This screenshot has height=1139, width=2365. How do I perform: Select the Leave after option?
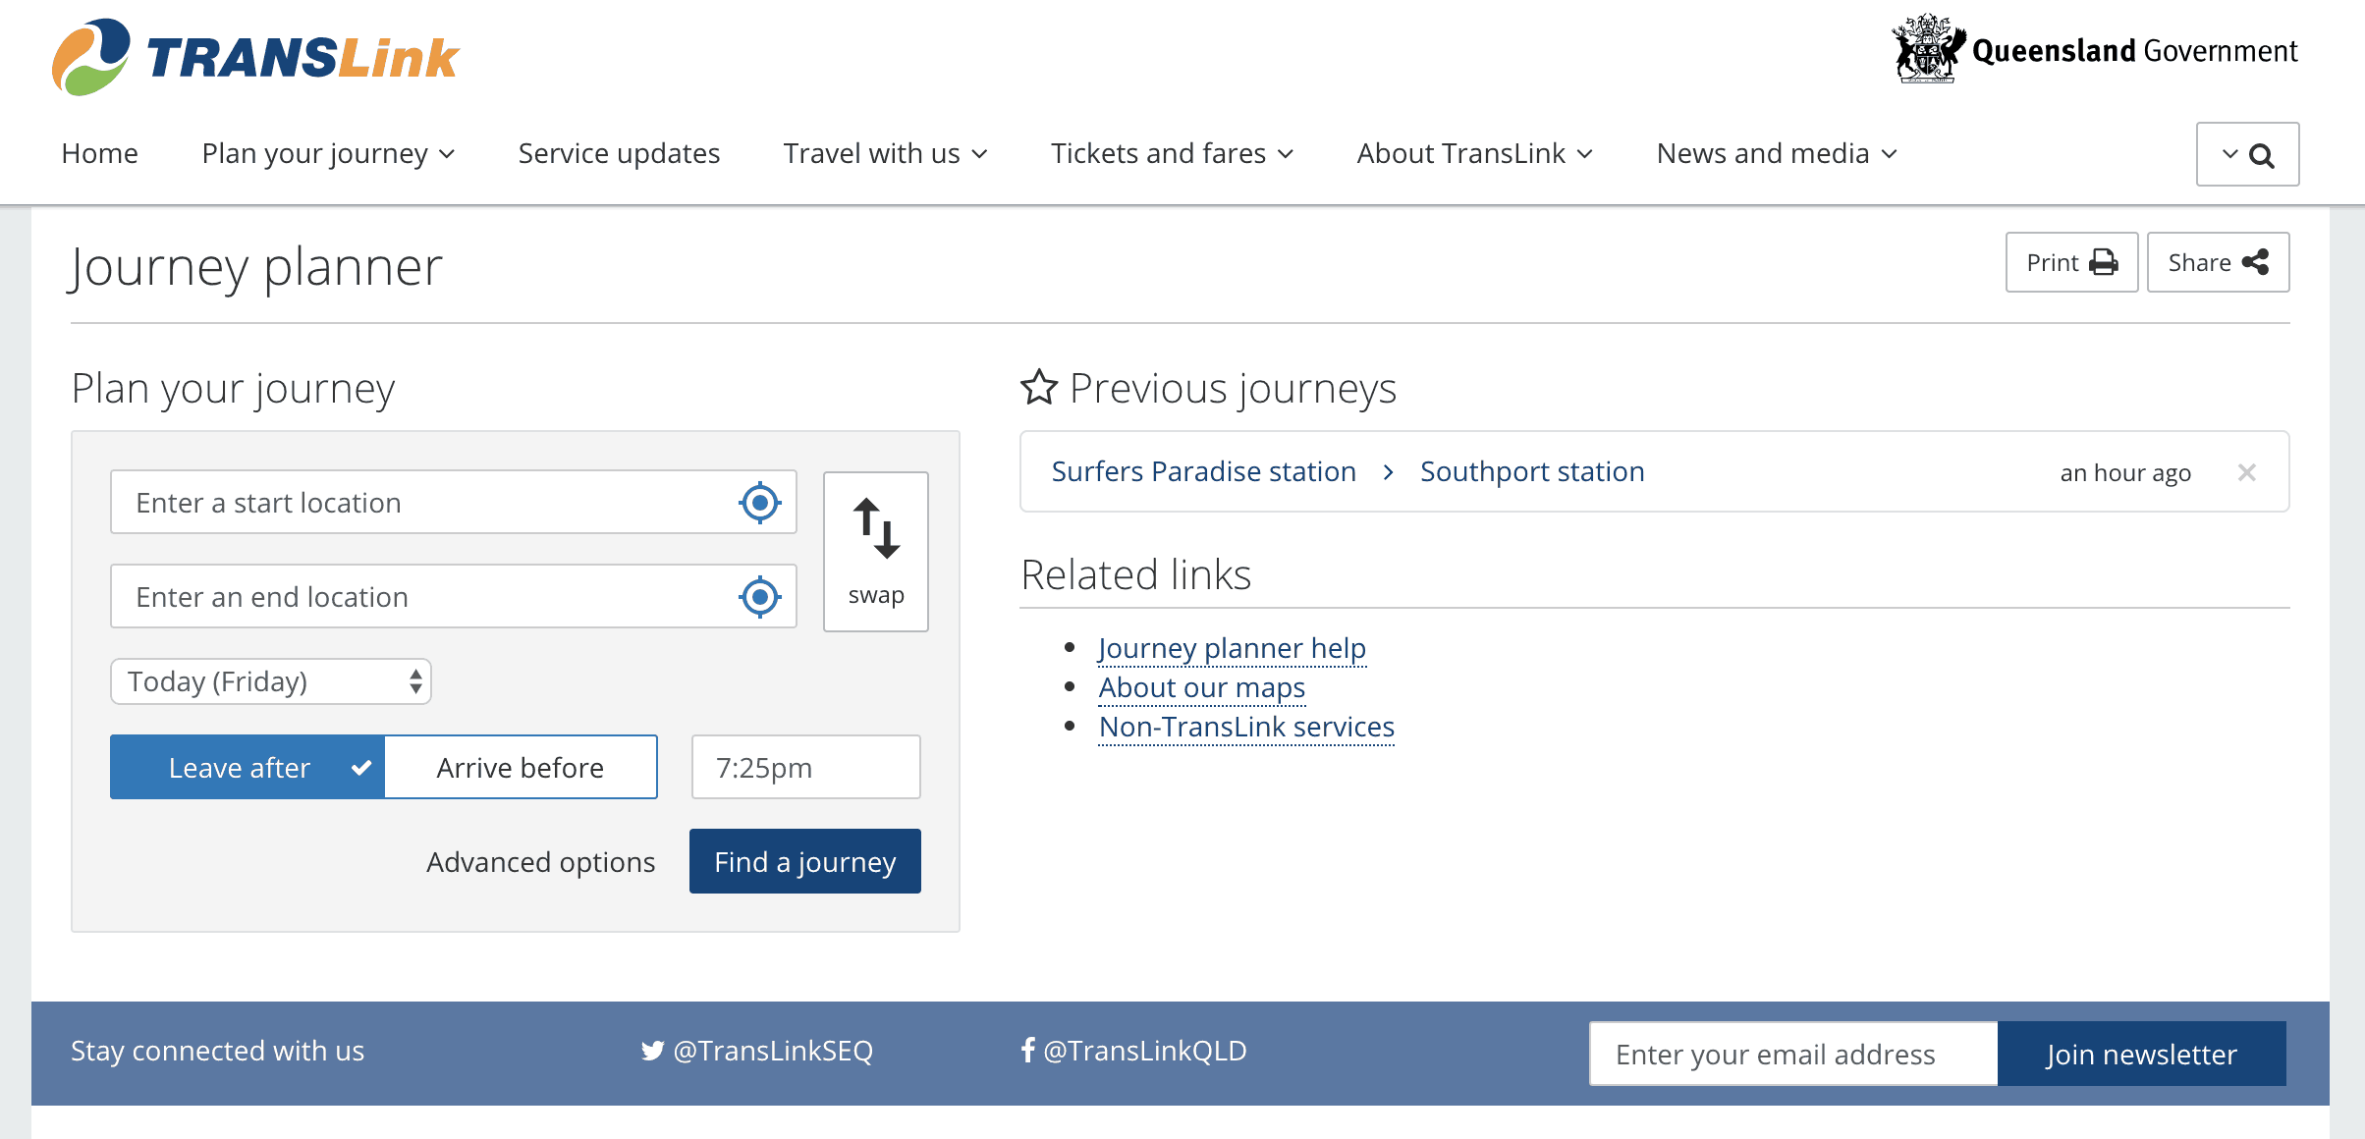click(x=247, y=767)
